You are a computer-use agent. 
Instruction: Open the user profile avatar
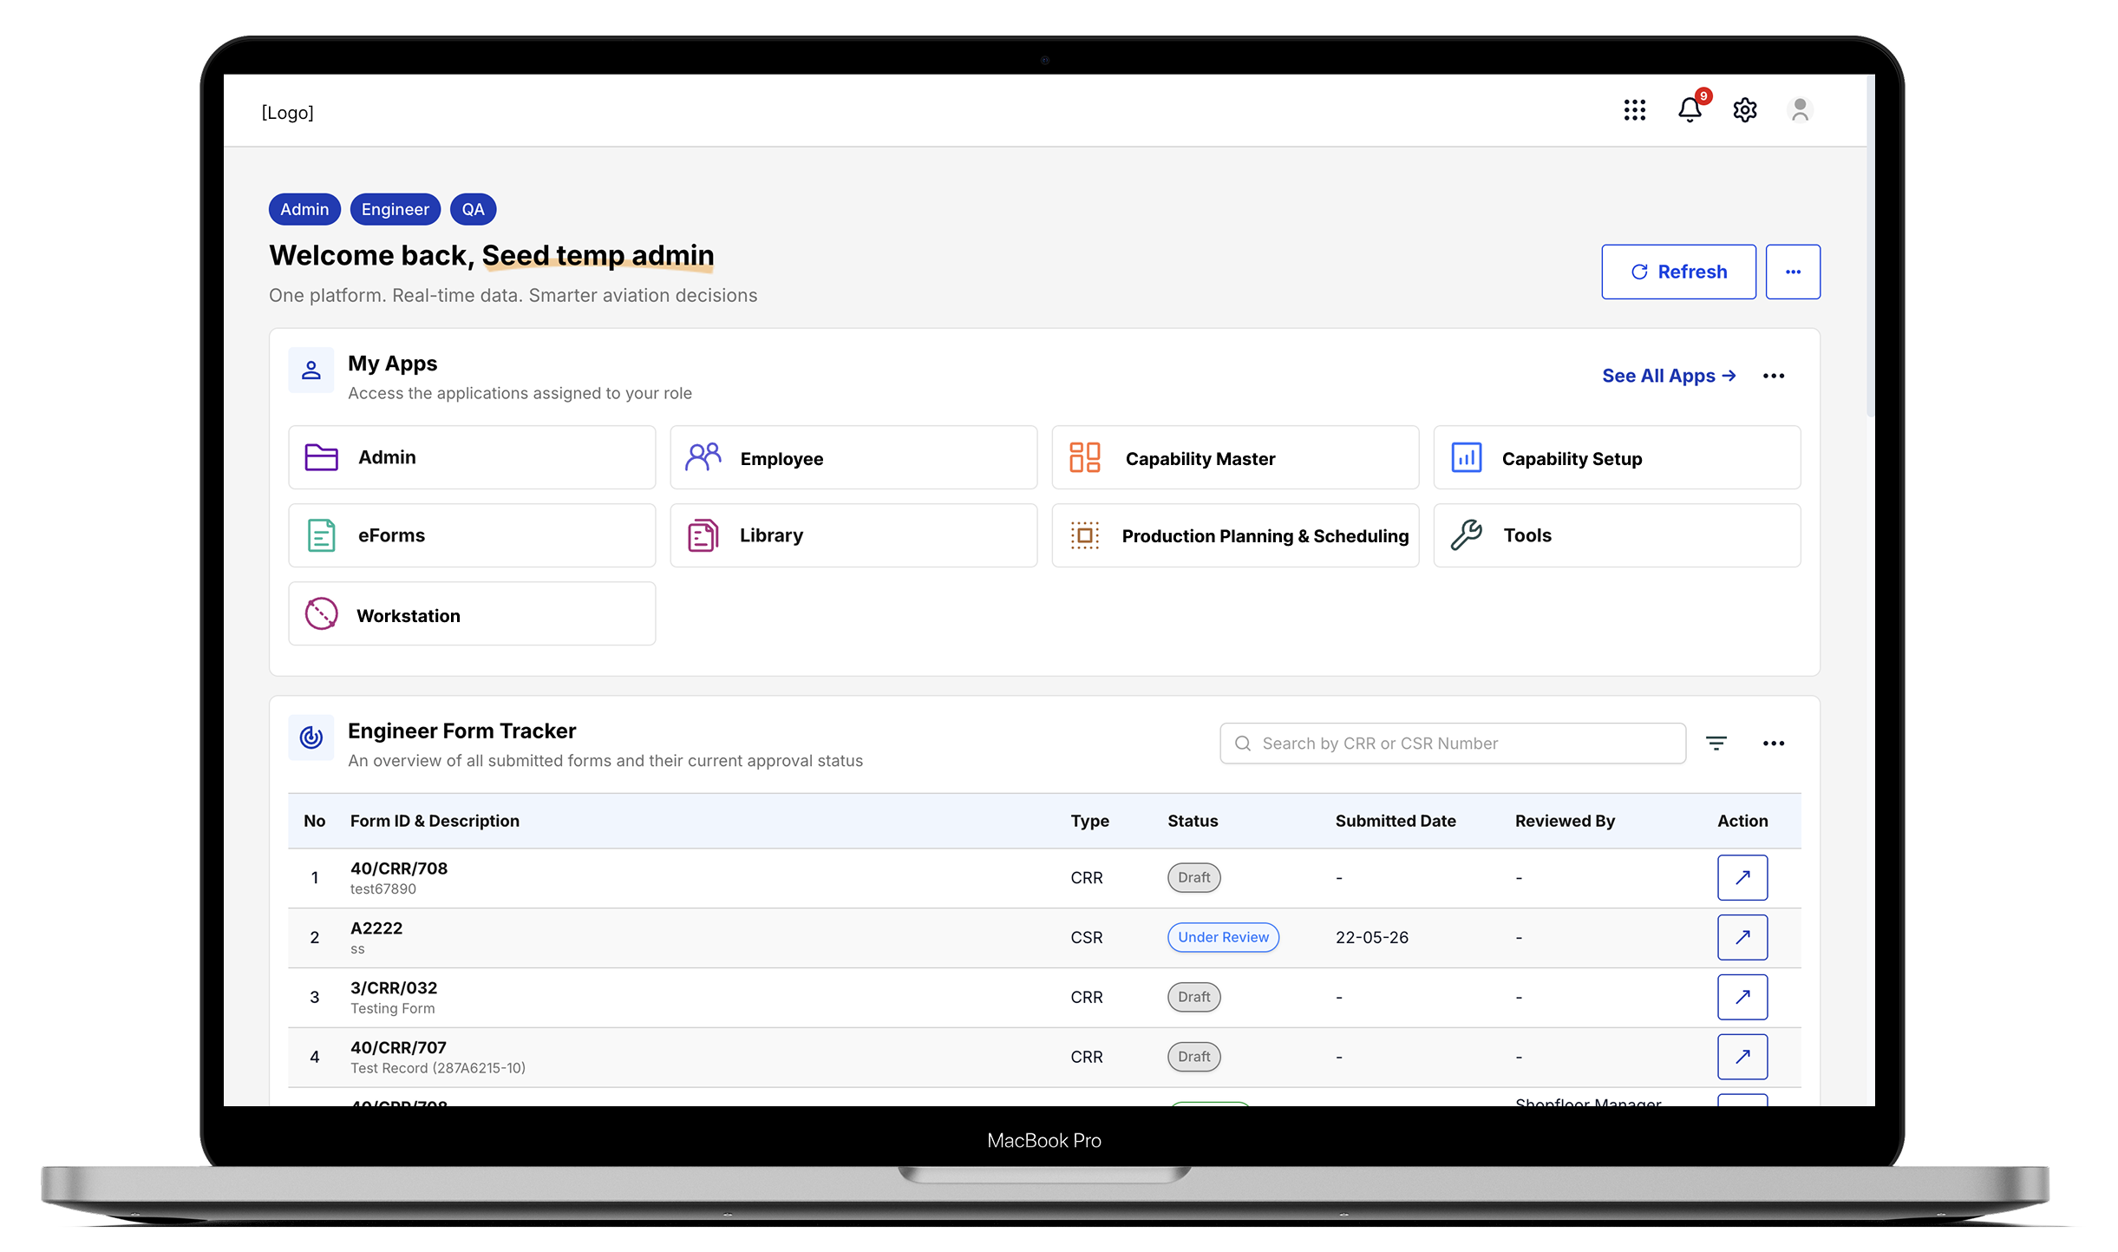1800,109
